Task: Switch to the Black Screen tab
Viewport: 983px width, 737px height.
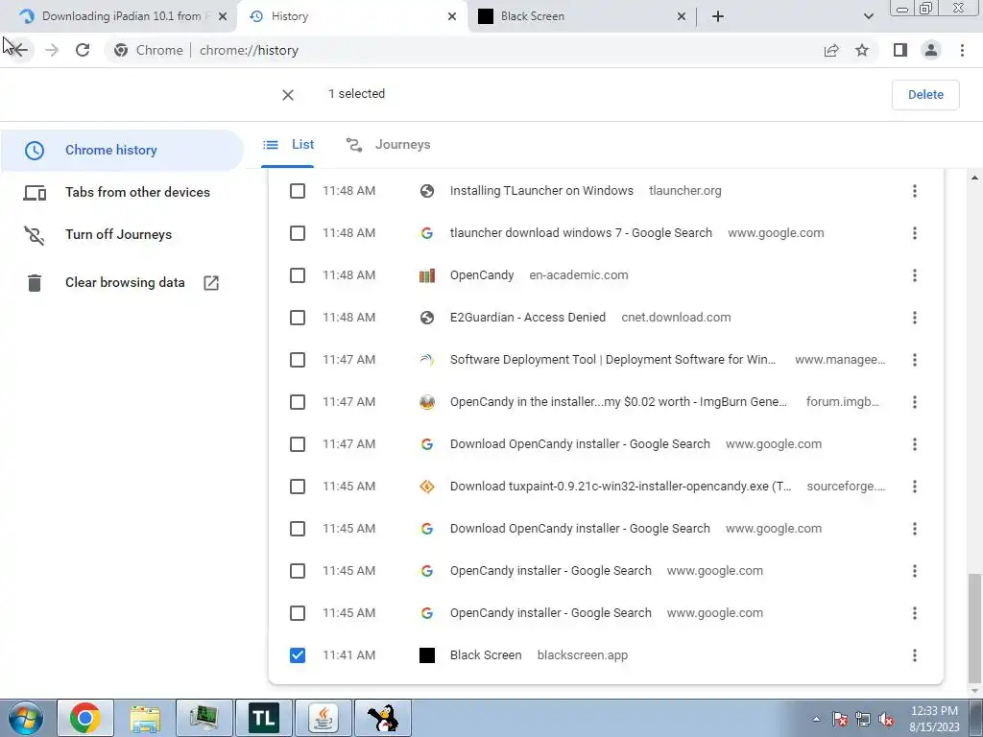Action: (581, 16)
